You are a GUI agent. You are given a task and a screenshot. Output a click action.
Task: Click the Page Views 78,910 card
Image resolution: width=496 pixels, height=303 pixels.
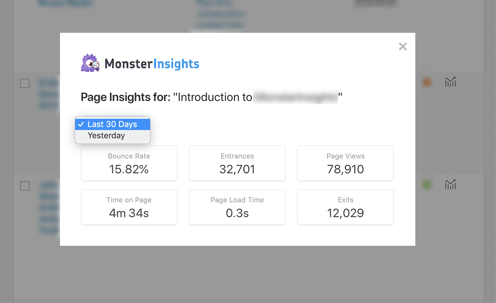(346, 163)
